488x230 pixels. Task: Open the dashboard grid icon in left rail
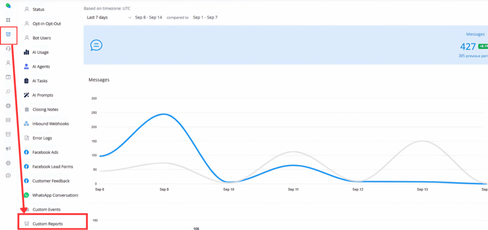point(8,20)
